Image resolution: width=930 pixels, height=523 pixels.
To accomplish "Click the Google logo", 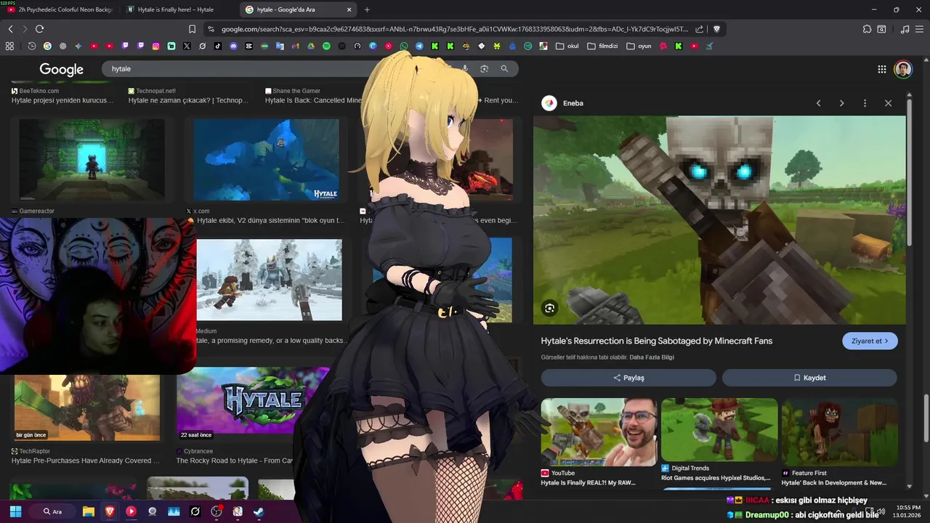I will click(61, 69).
